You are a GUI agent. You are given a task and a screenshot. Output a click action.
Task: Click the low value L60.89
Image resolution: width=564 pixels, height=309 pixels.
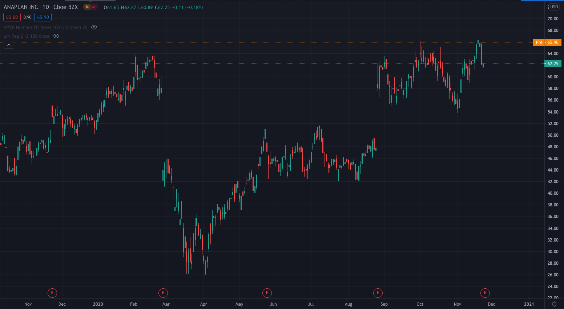pos(146,7)
